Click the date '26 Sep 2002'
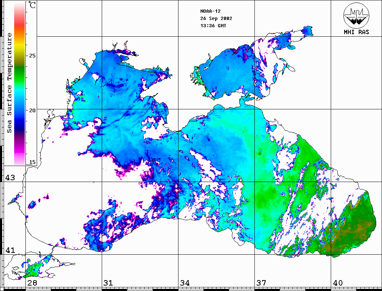 point(216,19)
